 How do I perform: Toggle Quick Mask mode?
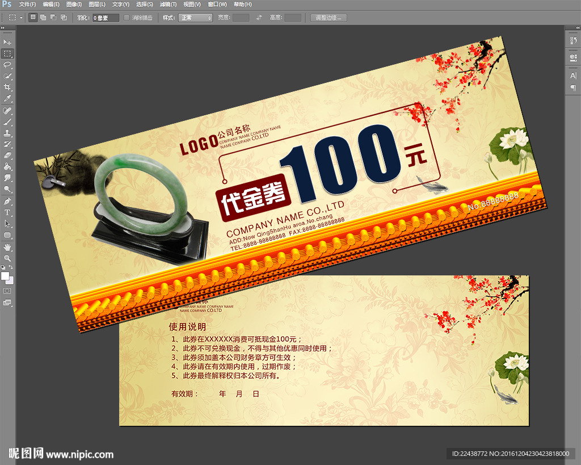click(x=7, y=291)
